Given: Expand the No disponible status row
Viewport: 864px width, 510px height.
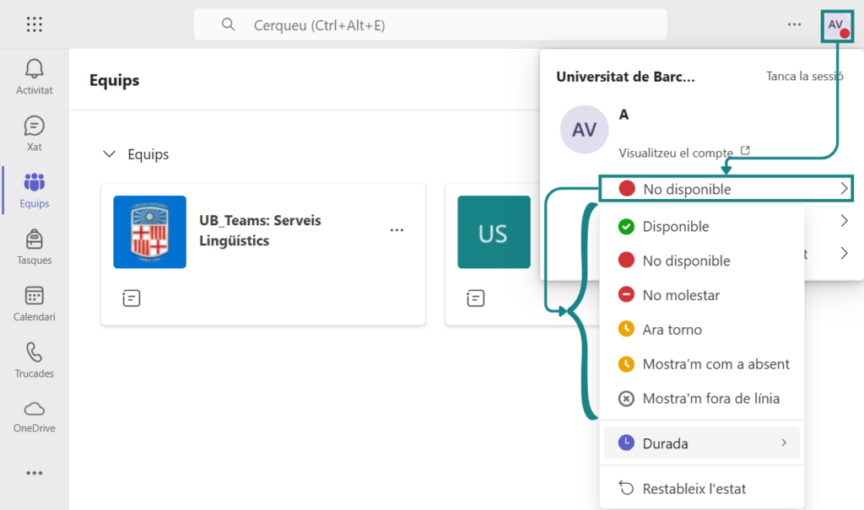Looking at the screenshot, I should (x=726, y=189).
